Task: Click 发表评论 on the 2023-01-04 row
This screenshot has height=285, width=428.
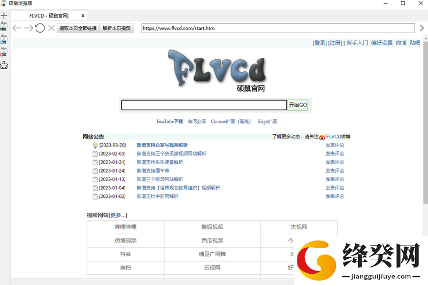Action: tap(335, 188)
